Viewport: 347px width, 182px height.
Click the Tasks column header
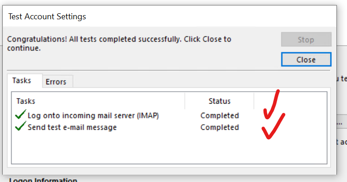click(98, 101)
